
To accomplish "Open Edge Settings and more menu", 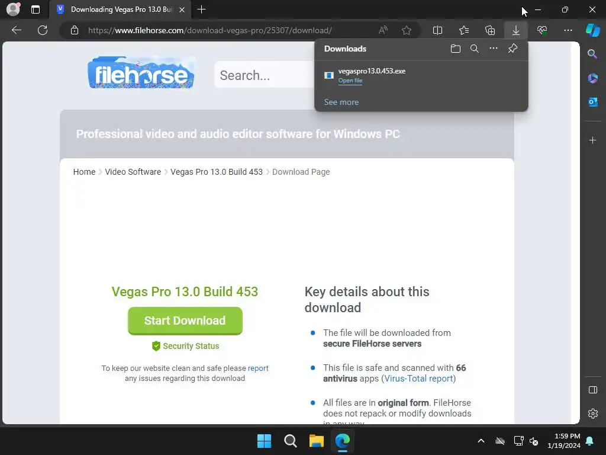I will click(x=568, y=30).
